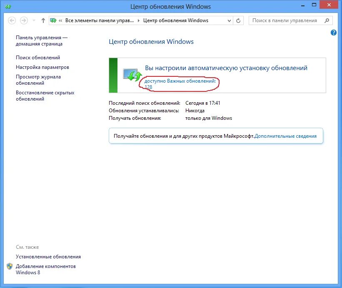The width and height of the screenshot is (342, 288).
Task: Close the Windows Update window
Action: [329, 5]
